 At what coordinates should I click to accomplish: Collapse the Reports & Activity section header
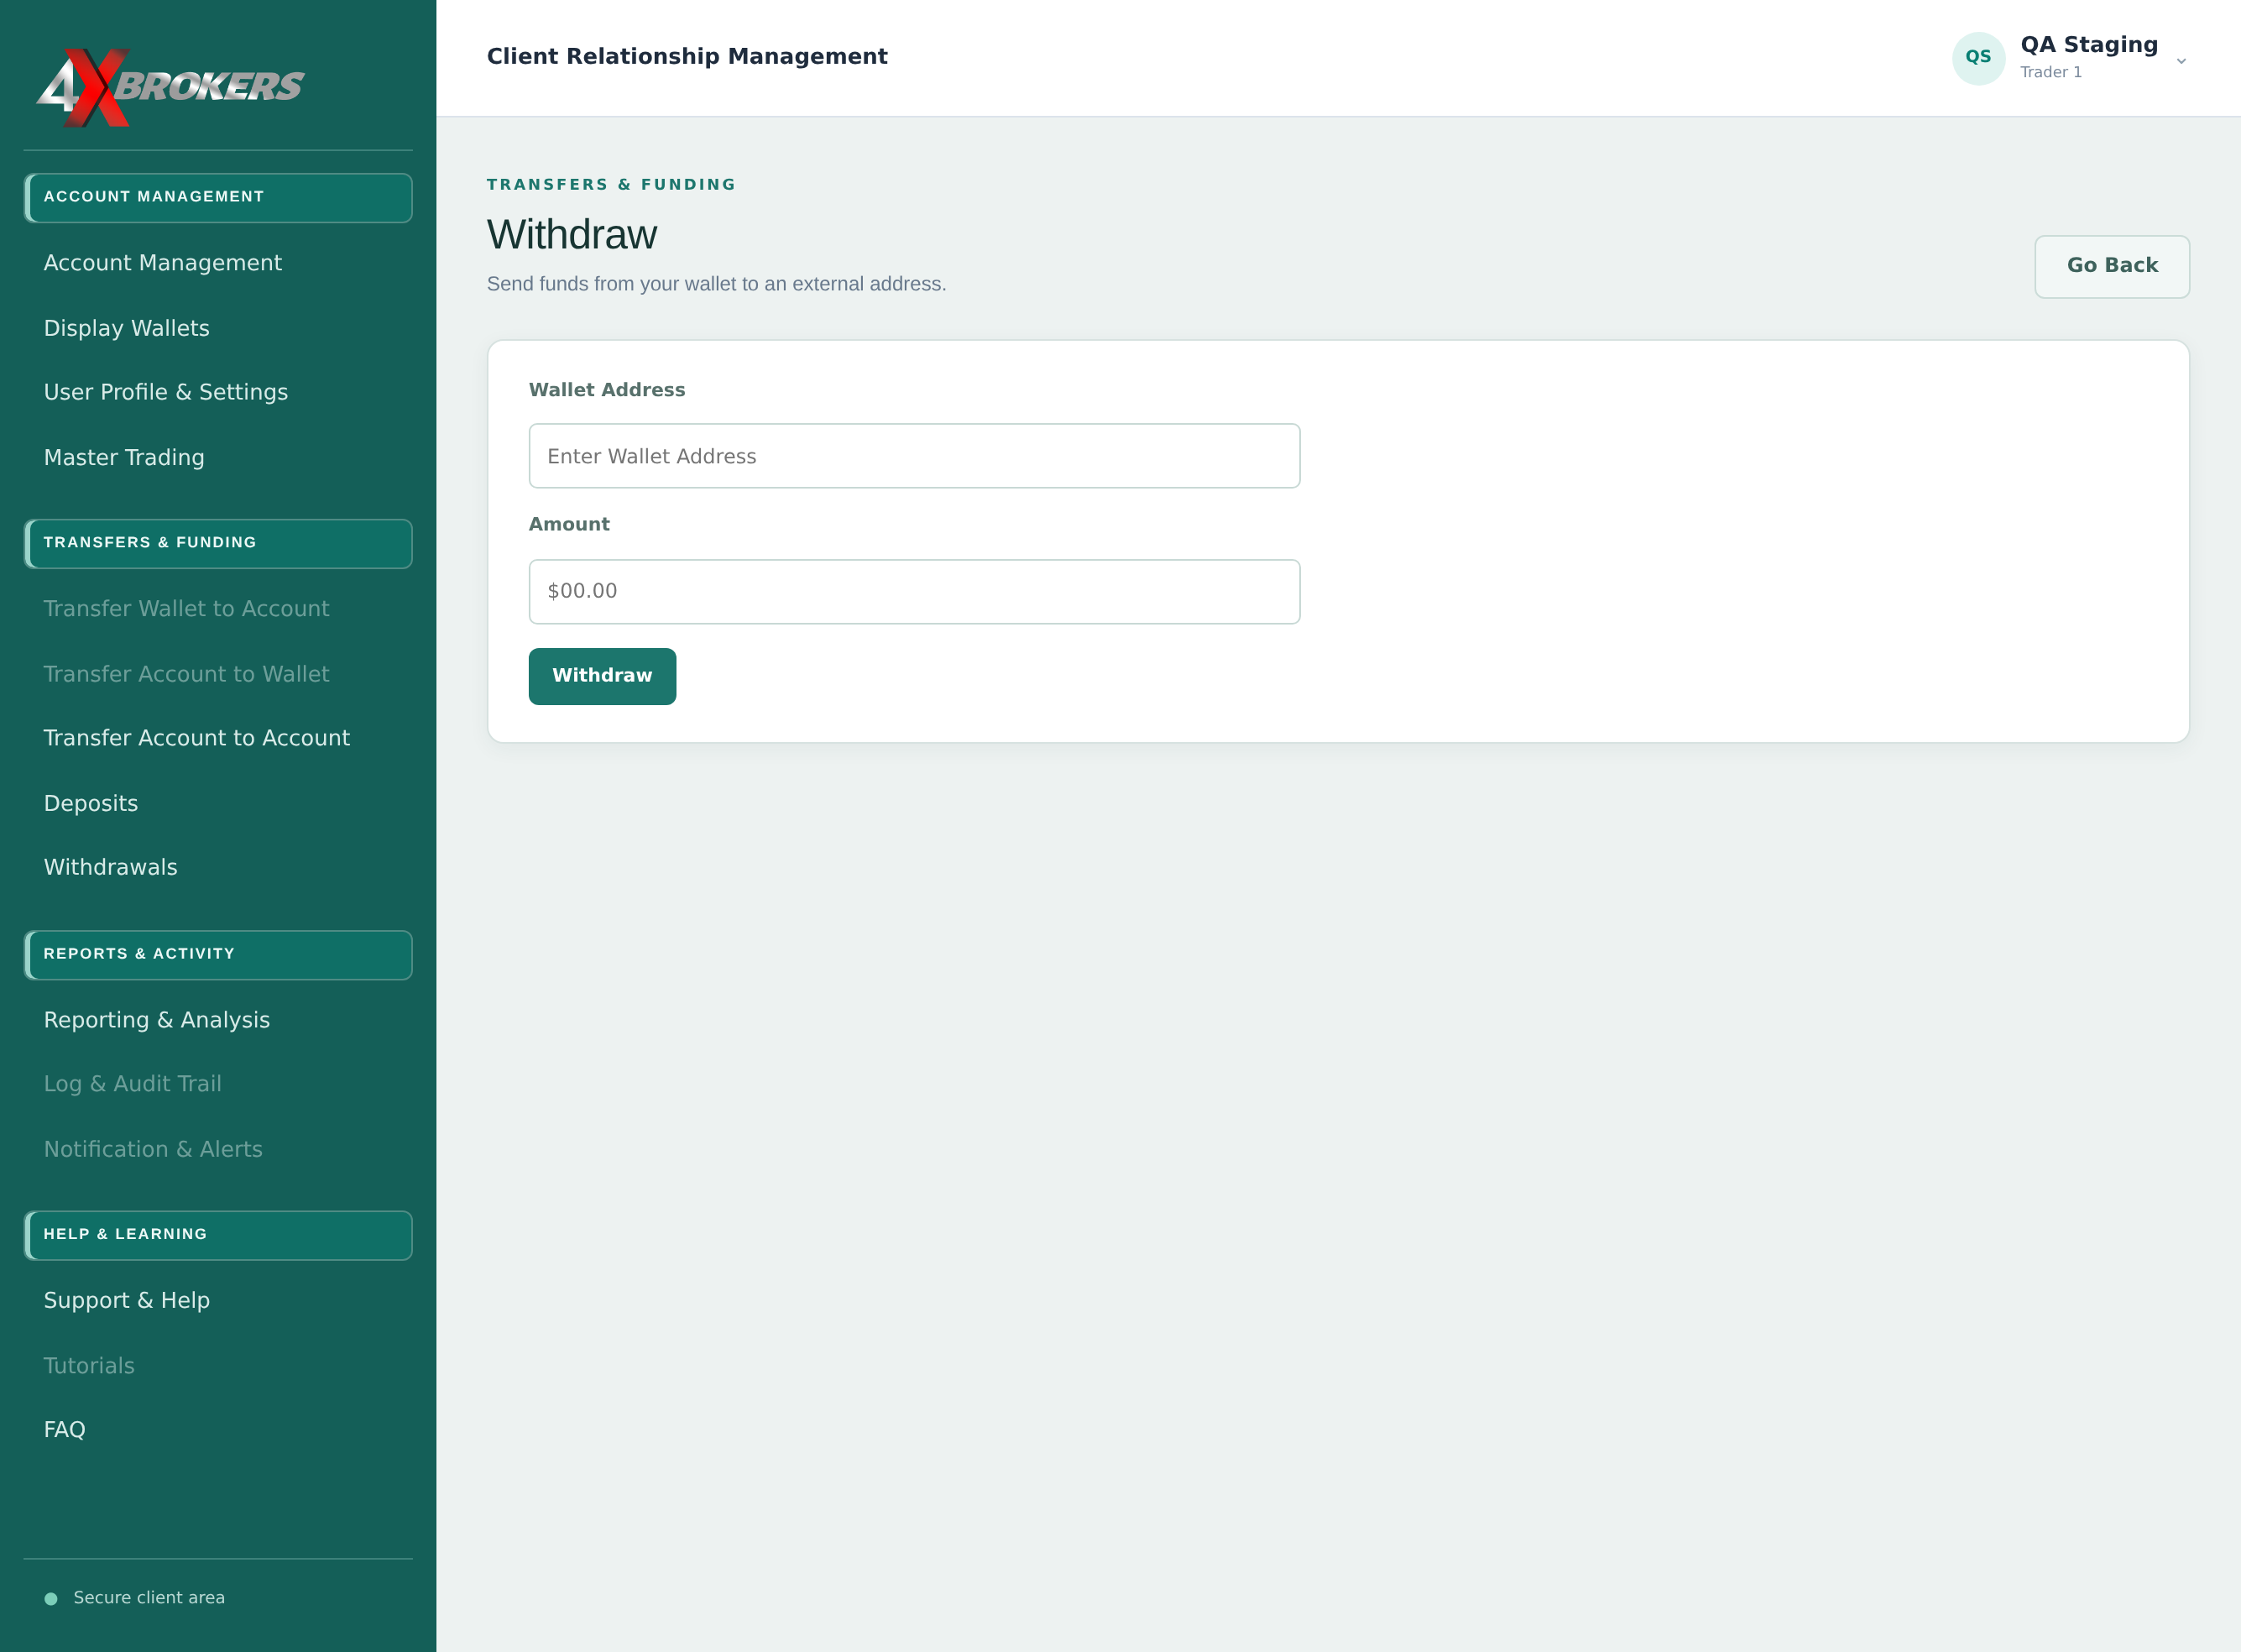218,954
